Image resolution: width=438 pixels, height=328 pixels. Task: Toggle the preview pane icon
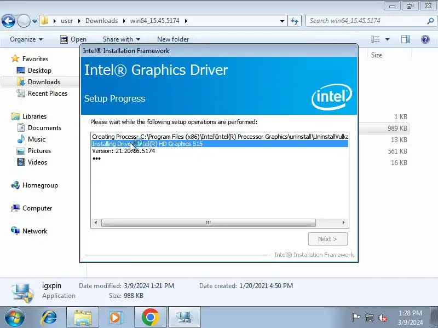click(406, 39)
